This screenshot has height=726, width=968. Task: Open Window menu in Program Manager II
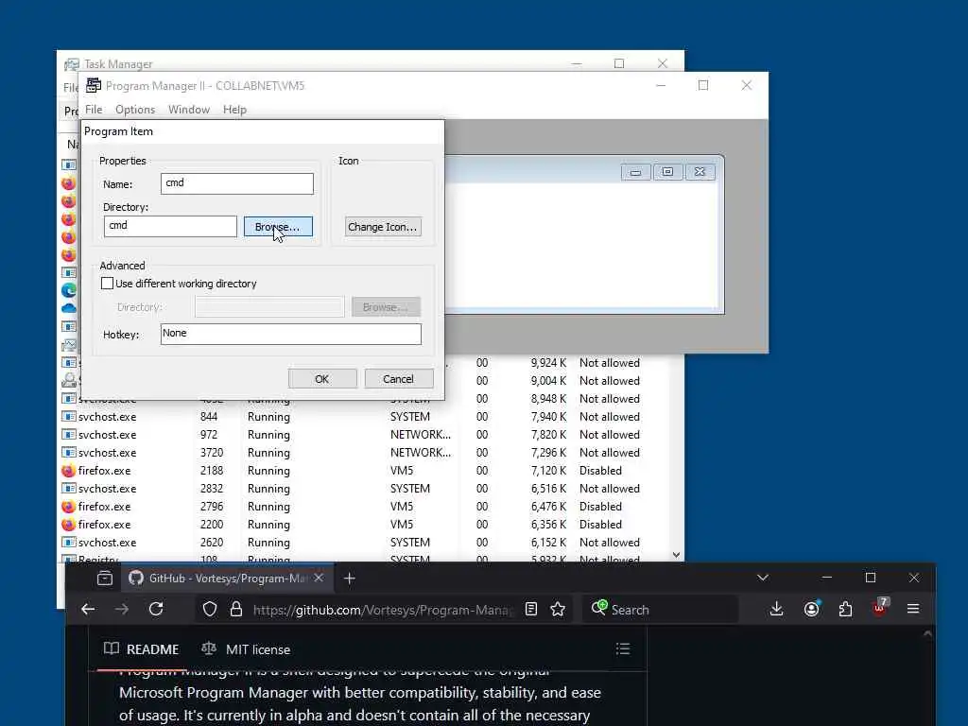pyautogui.click(x=189, y=110)
